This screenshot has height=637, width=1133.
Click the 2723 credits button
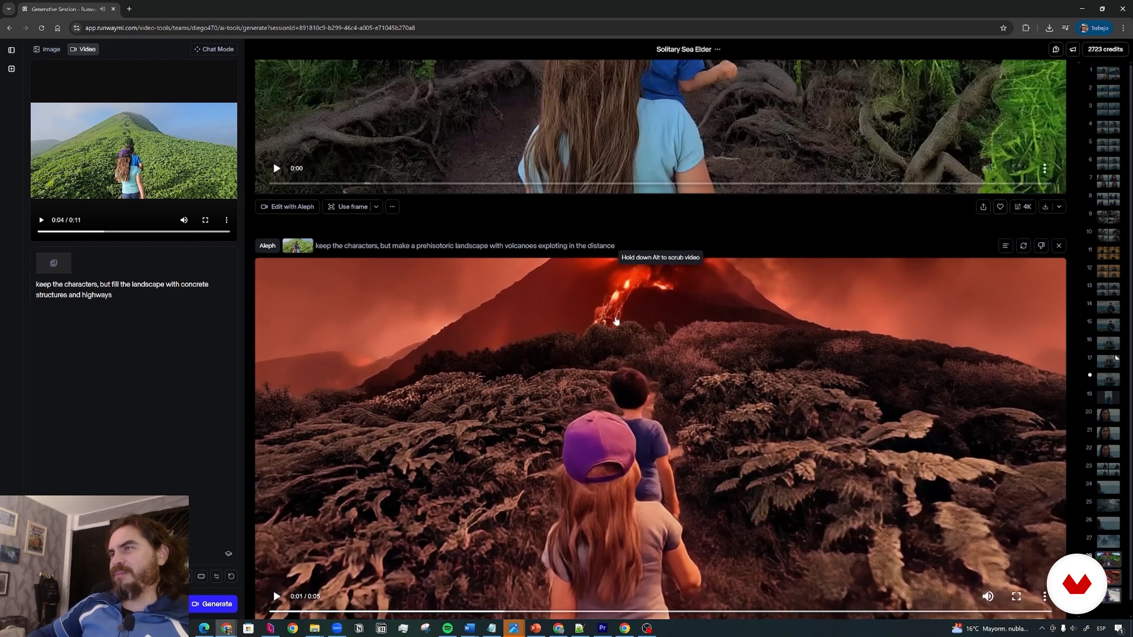pos(1105,49)
